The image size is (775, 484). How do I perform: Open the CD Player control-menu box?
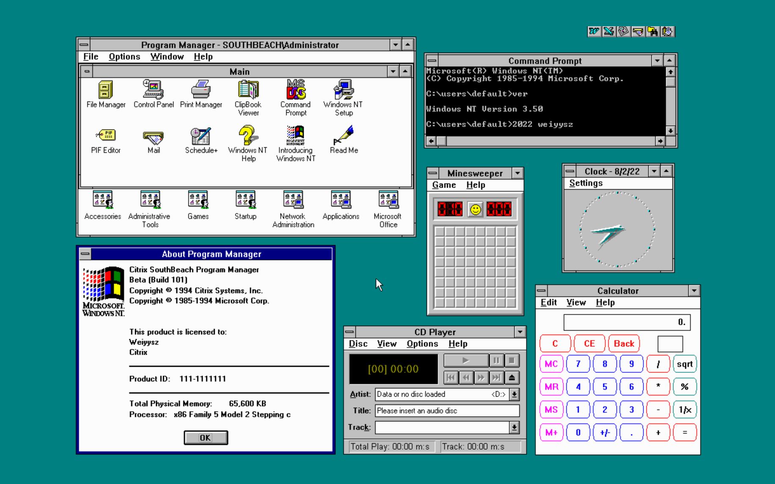pos(350,332)
